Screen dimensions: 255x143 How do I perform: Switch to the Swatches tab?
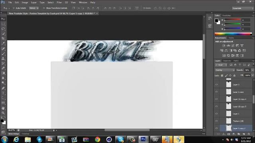tap(226, 15)
